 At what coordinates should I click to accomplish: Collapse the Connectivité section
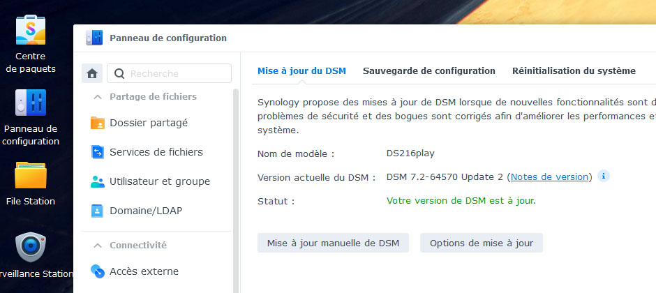coord(98,246)
